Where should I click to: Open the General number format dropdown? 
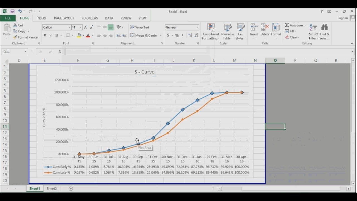click(x=197, y=27)
